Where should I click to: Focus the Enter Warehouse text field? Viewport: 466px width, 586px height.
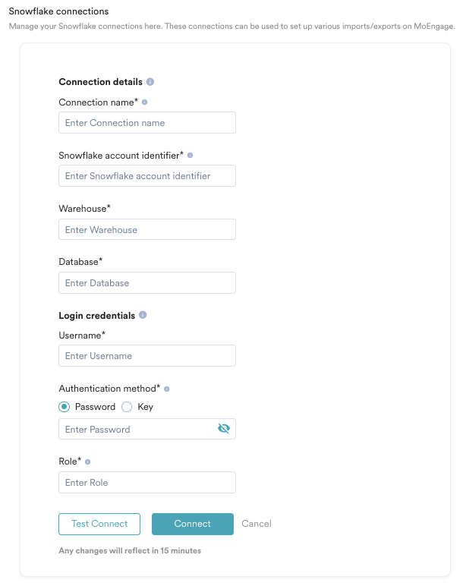[x=147, y=229]
